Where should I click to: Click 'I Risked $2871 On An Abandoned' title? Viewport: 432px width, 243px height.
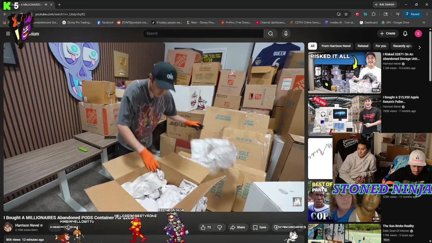[401, 56]
